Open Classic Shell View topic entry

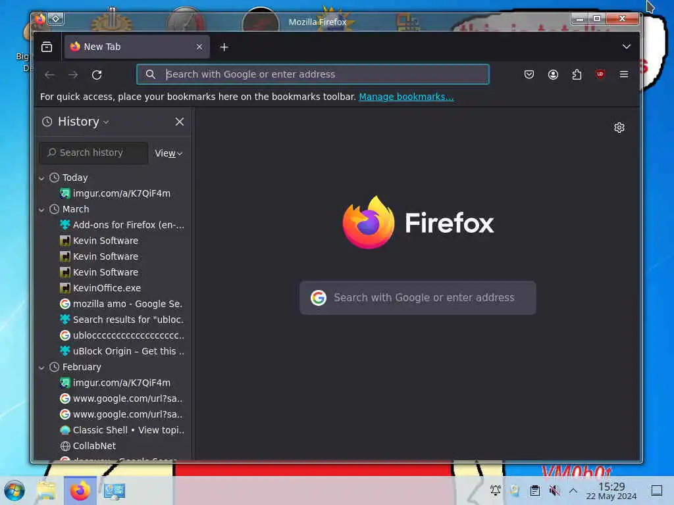(x=122, y=430)
